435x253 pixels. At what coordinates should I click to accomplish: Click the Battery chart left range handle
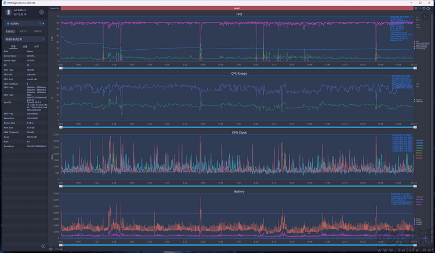point(61,245)
